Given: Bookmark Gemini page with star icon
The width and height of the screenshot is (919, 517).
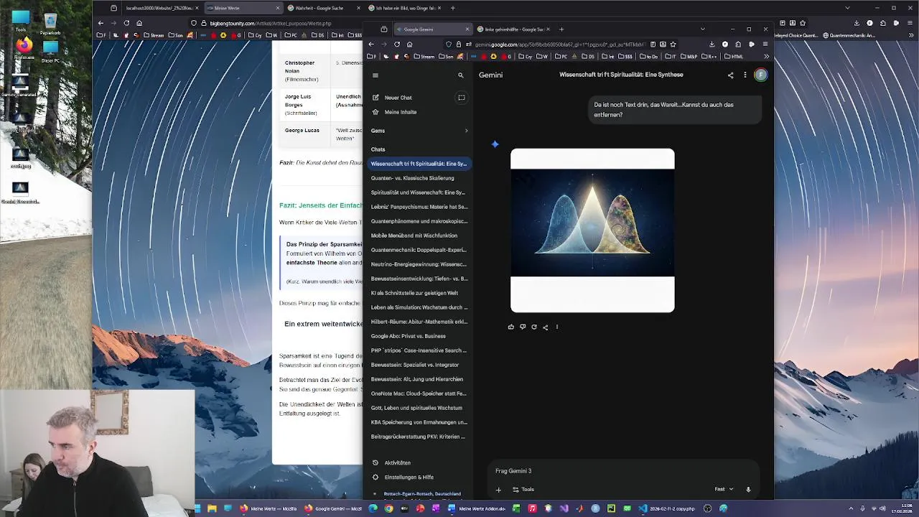Looking at the screenshot, I should (673, 44).
